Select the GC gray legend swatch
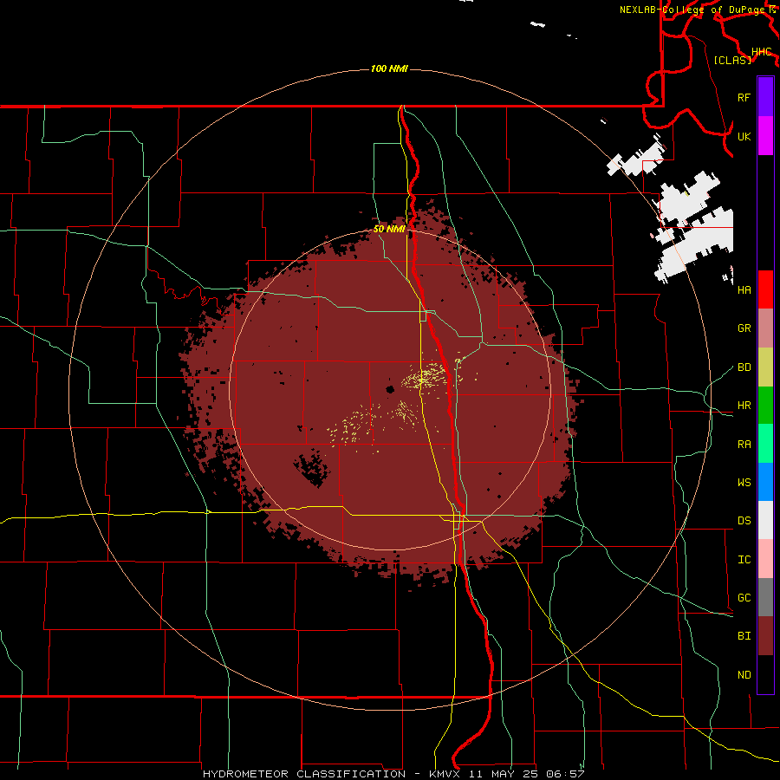780x780 pixels. tap(765, 597)
